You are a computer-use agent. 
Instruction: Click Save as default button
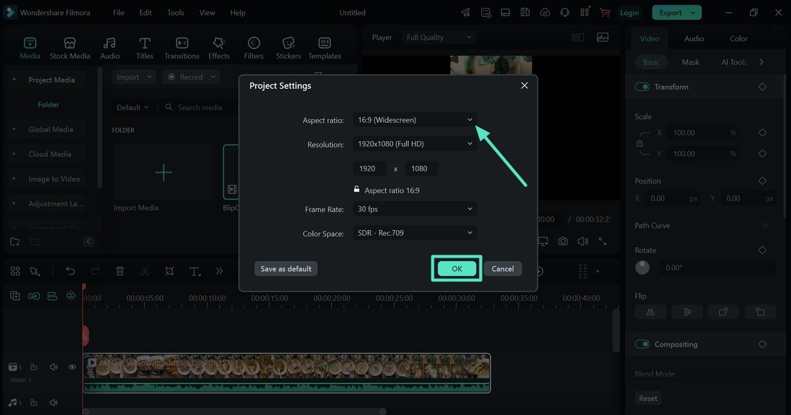[286, 269]
